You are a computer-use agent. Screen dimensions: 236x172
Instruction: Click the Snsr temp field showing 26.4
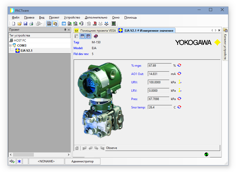[160, 107]
